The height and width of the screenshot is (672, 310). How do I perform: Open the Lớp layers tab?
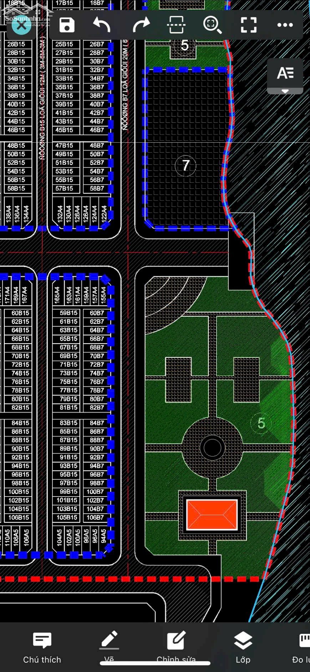click(243, 648)
